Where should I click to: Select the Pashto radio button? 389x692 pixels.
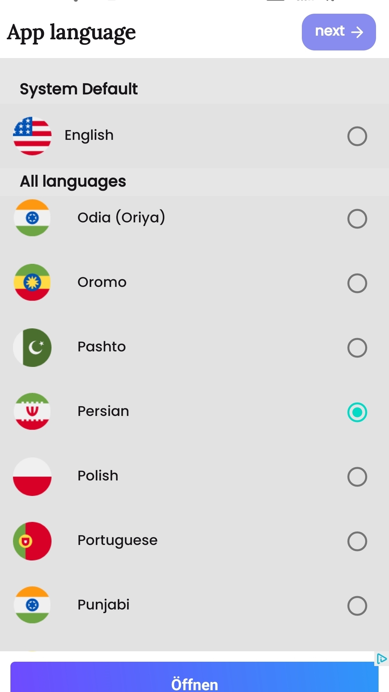357,348
